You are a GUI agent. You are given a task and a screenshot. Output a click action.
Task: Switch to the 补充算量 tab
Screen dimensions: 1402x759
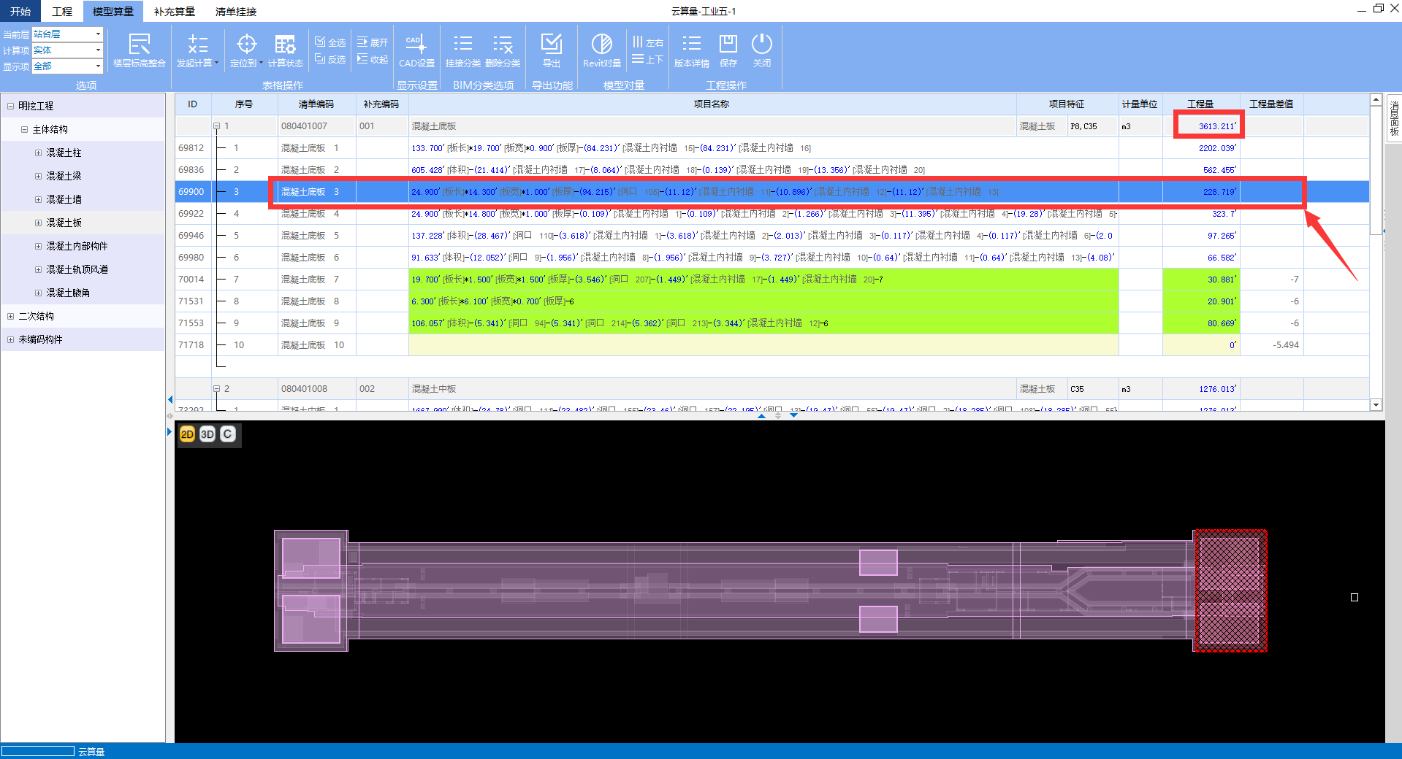[x=174, y=12]
